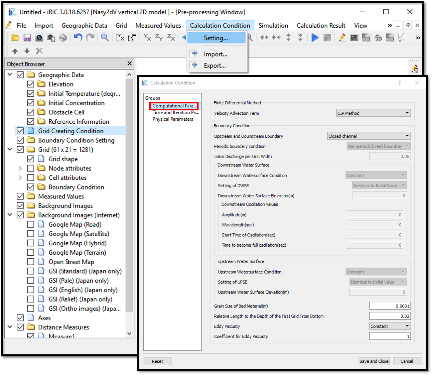The image size is (432, 375).
Task: Click the pencil pre-processing window icon
Action: (x=342, y=38)
